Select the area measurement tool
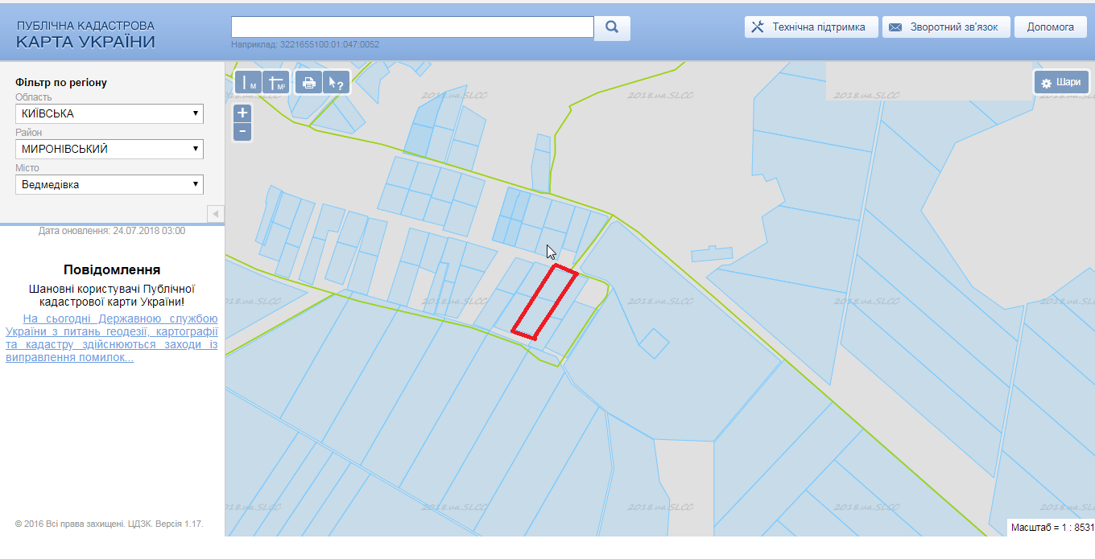Screen dimensions: 1095x559 [276, 83]
